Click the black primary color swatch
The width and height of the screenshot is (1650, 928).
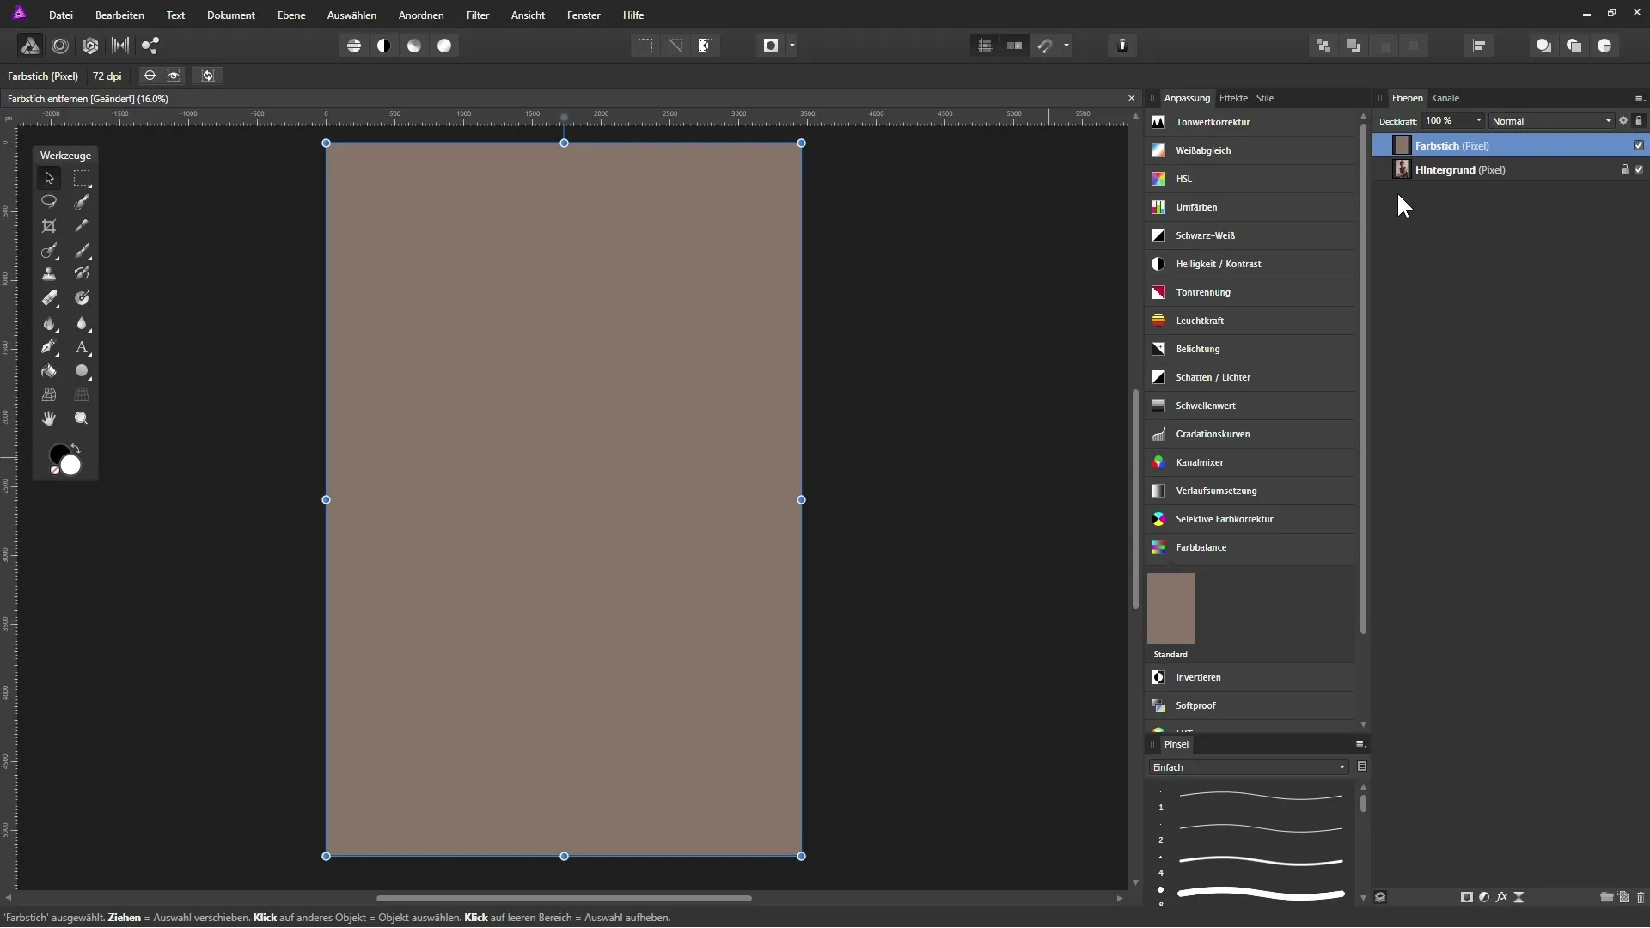[58, 454]
